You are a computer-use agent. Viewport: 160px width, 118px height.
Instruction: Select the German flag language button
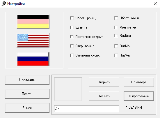[x=33, y=22]
